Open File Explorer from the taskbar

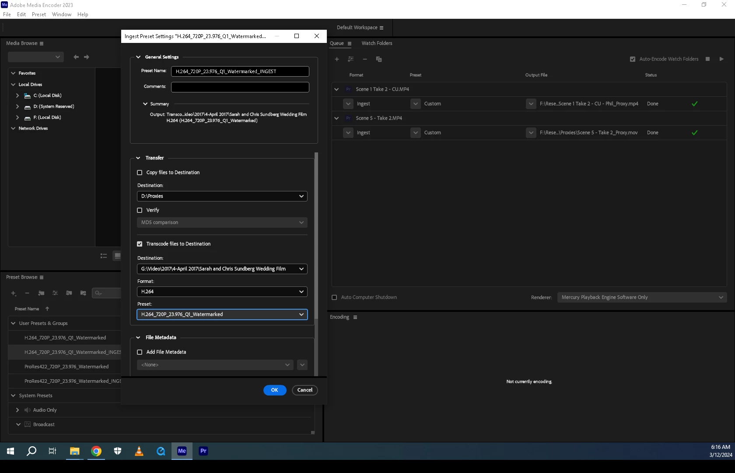click(x=75, y=451)
